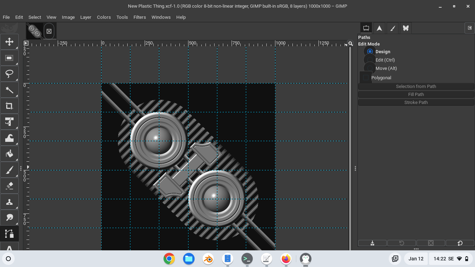The image size is (475, 267).
Task: Choose the Paintbrush tool
Action: coord(9,170)
